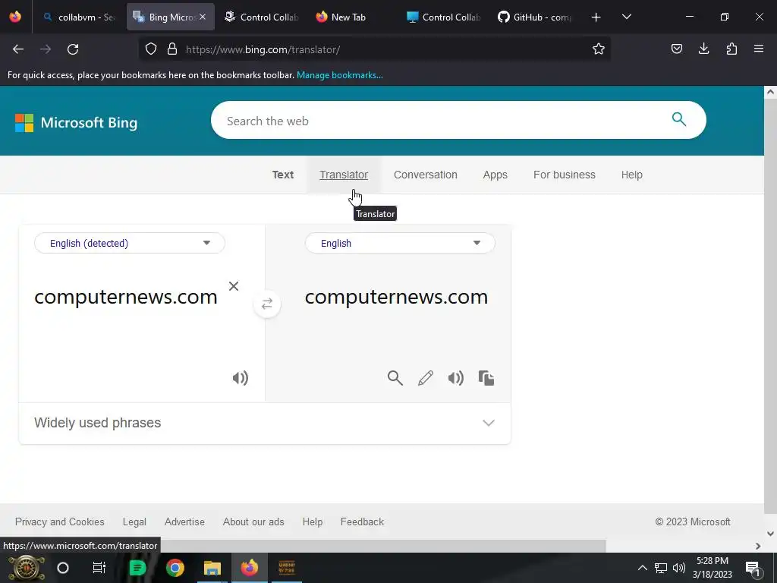Open the extensions puzzle icon
Screen dimensions: 777x583
(x=731, y=49)
